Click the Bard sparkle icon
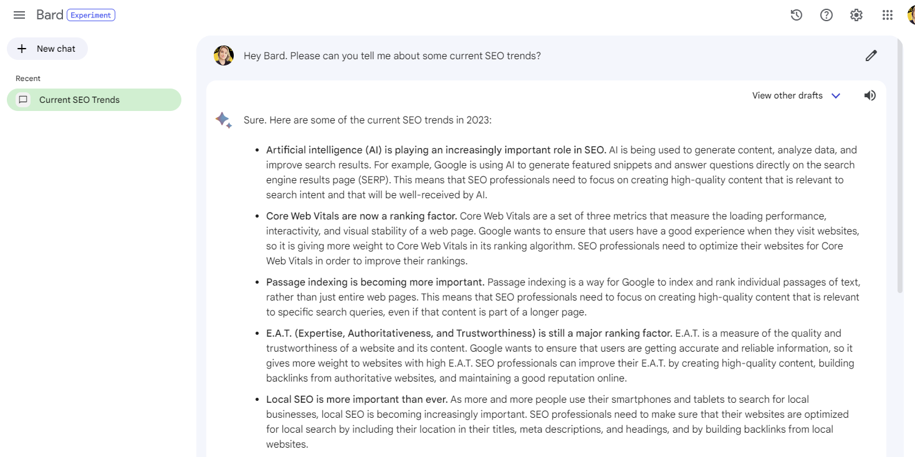This screenshot has width=915, height=457. pyautogui.click(x=223, y=120)
